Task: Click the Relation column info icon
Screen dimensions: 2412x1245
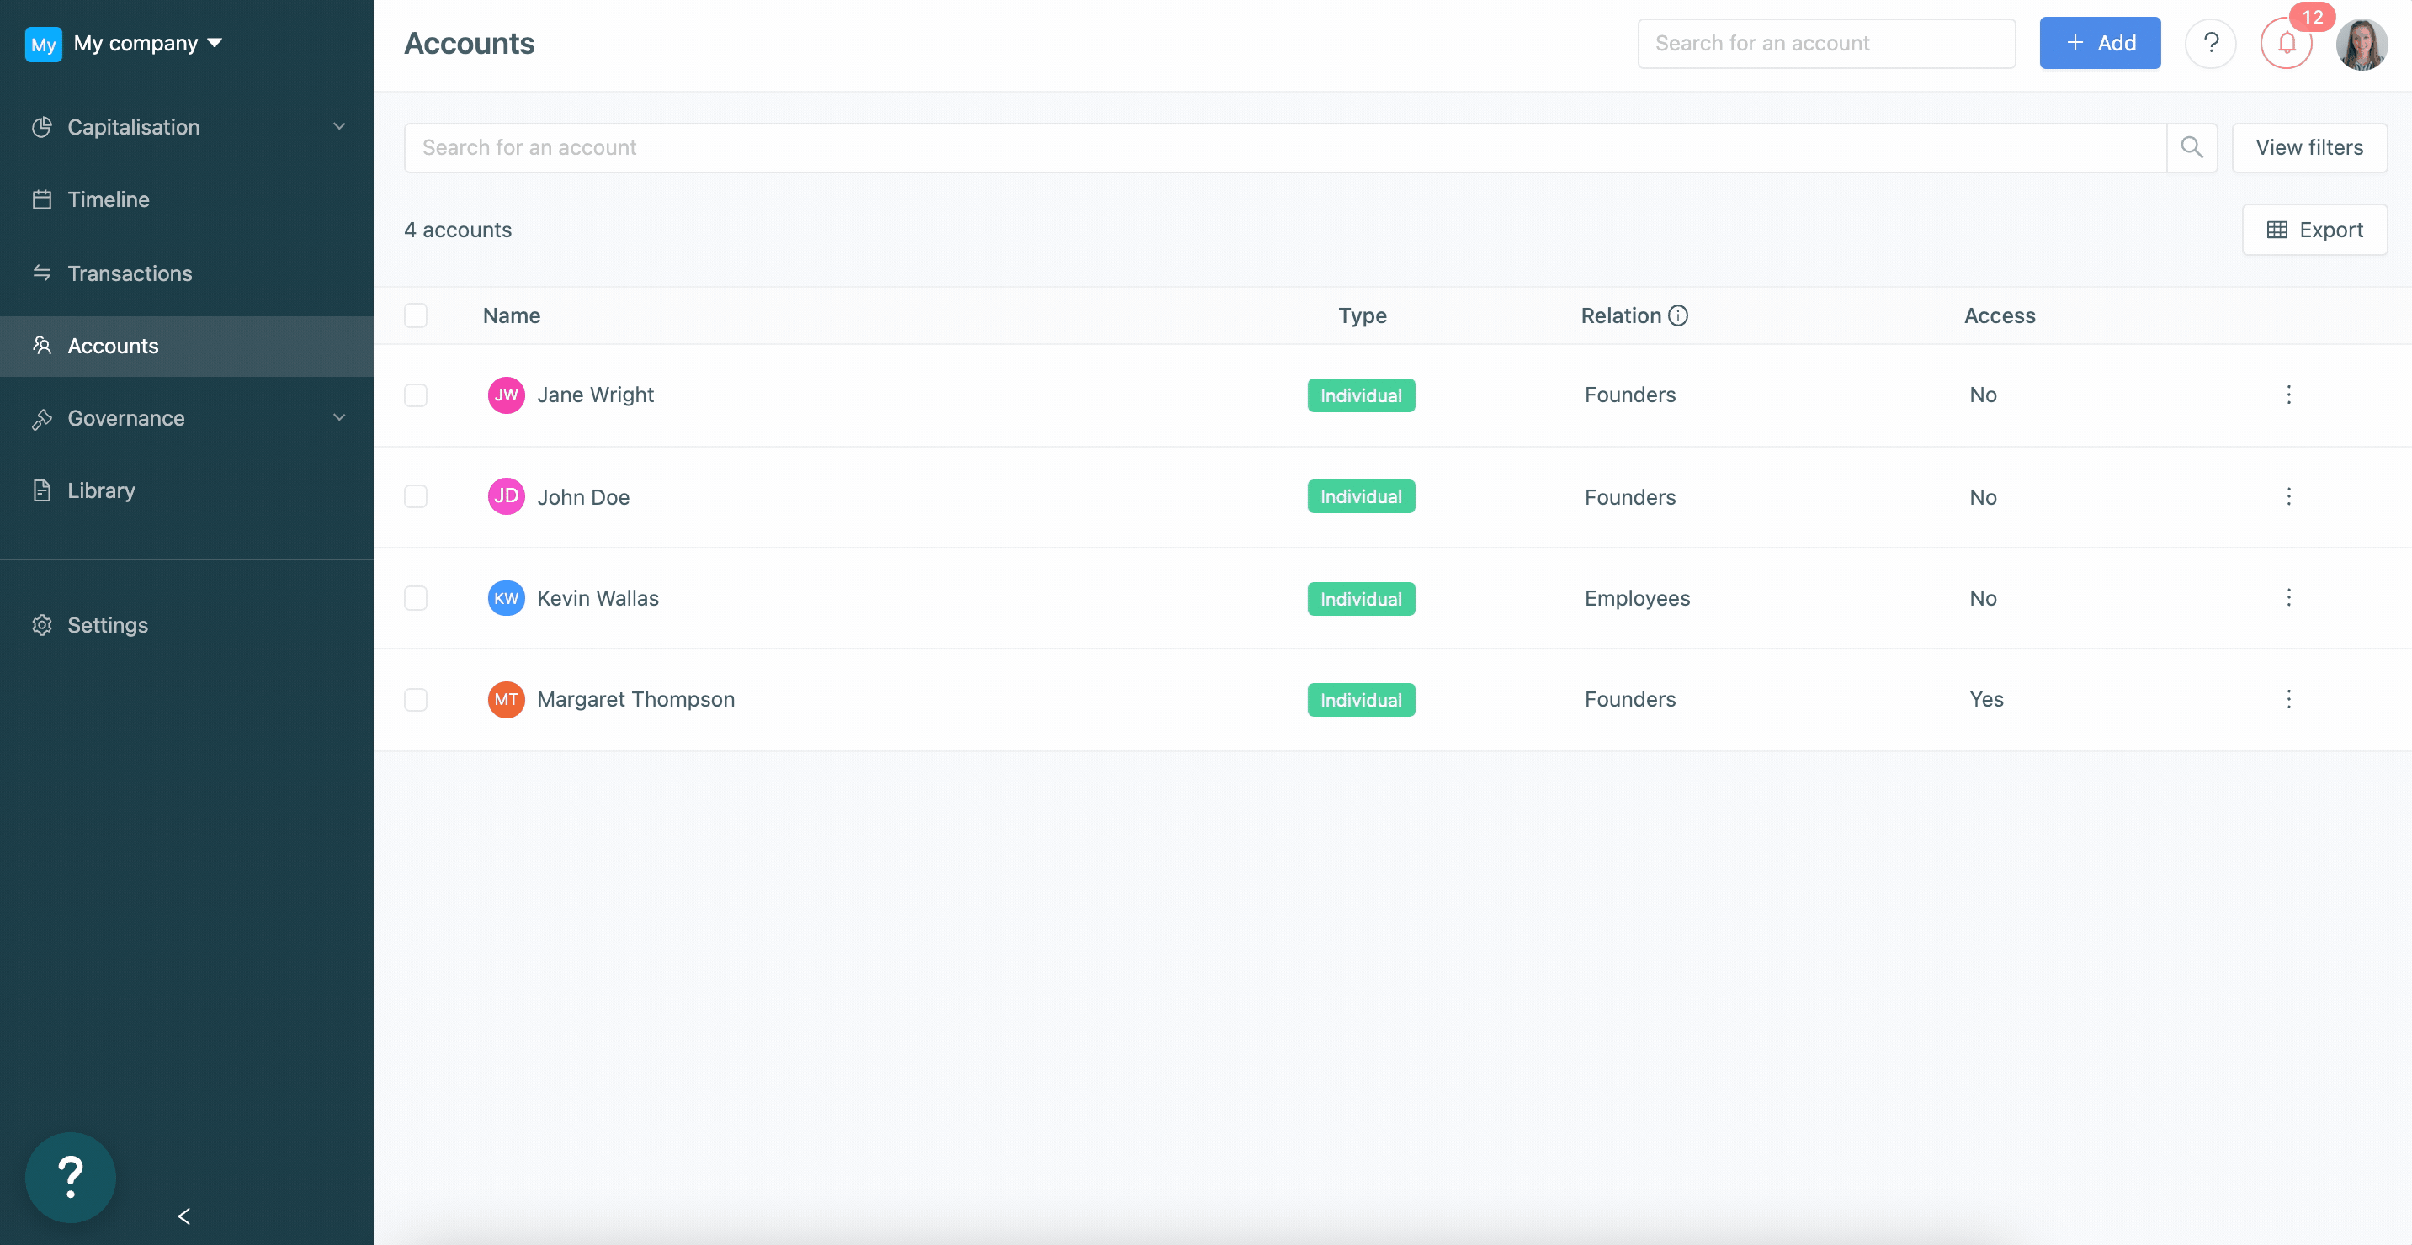Action: point(1678,315)
